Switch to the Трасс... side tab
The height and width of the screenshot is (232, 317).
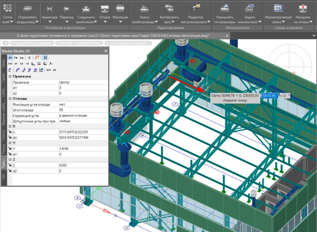(4, 163)
